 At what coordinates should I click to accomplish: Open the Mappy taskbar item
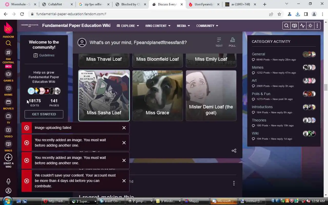coord(196,201)
